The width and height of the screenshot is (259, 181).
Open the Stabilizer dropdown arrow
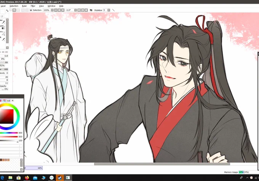[109, 10]
